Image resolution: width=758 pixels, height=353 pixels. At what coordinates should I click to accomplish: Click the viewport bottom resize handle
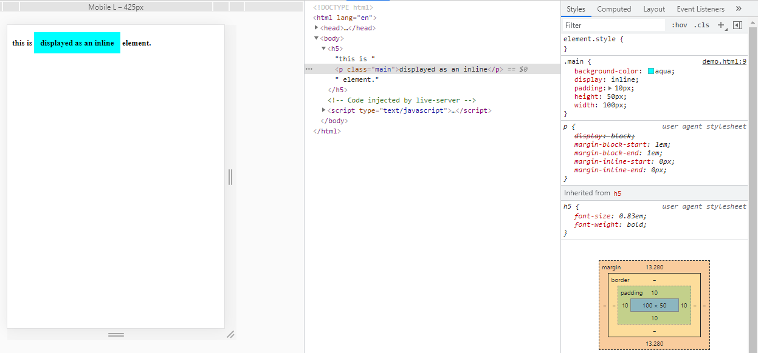pos(115,335)
